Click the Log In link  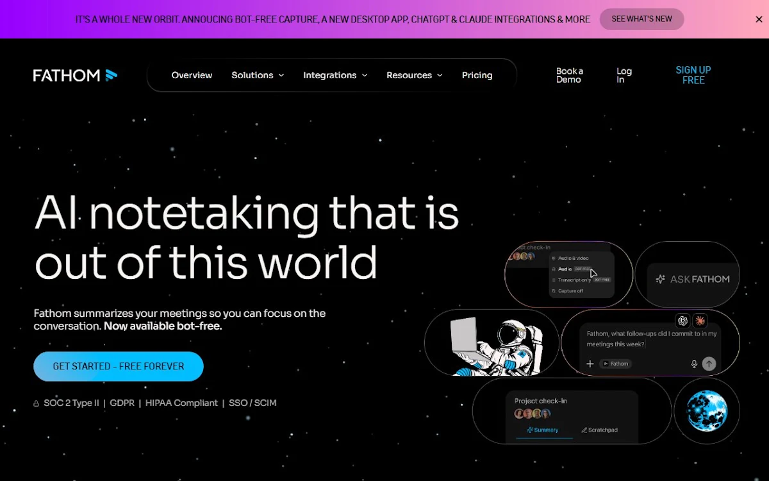tap(624, 76)
